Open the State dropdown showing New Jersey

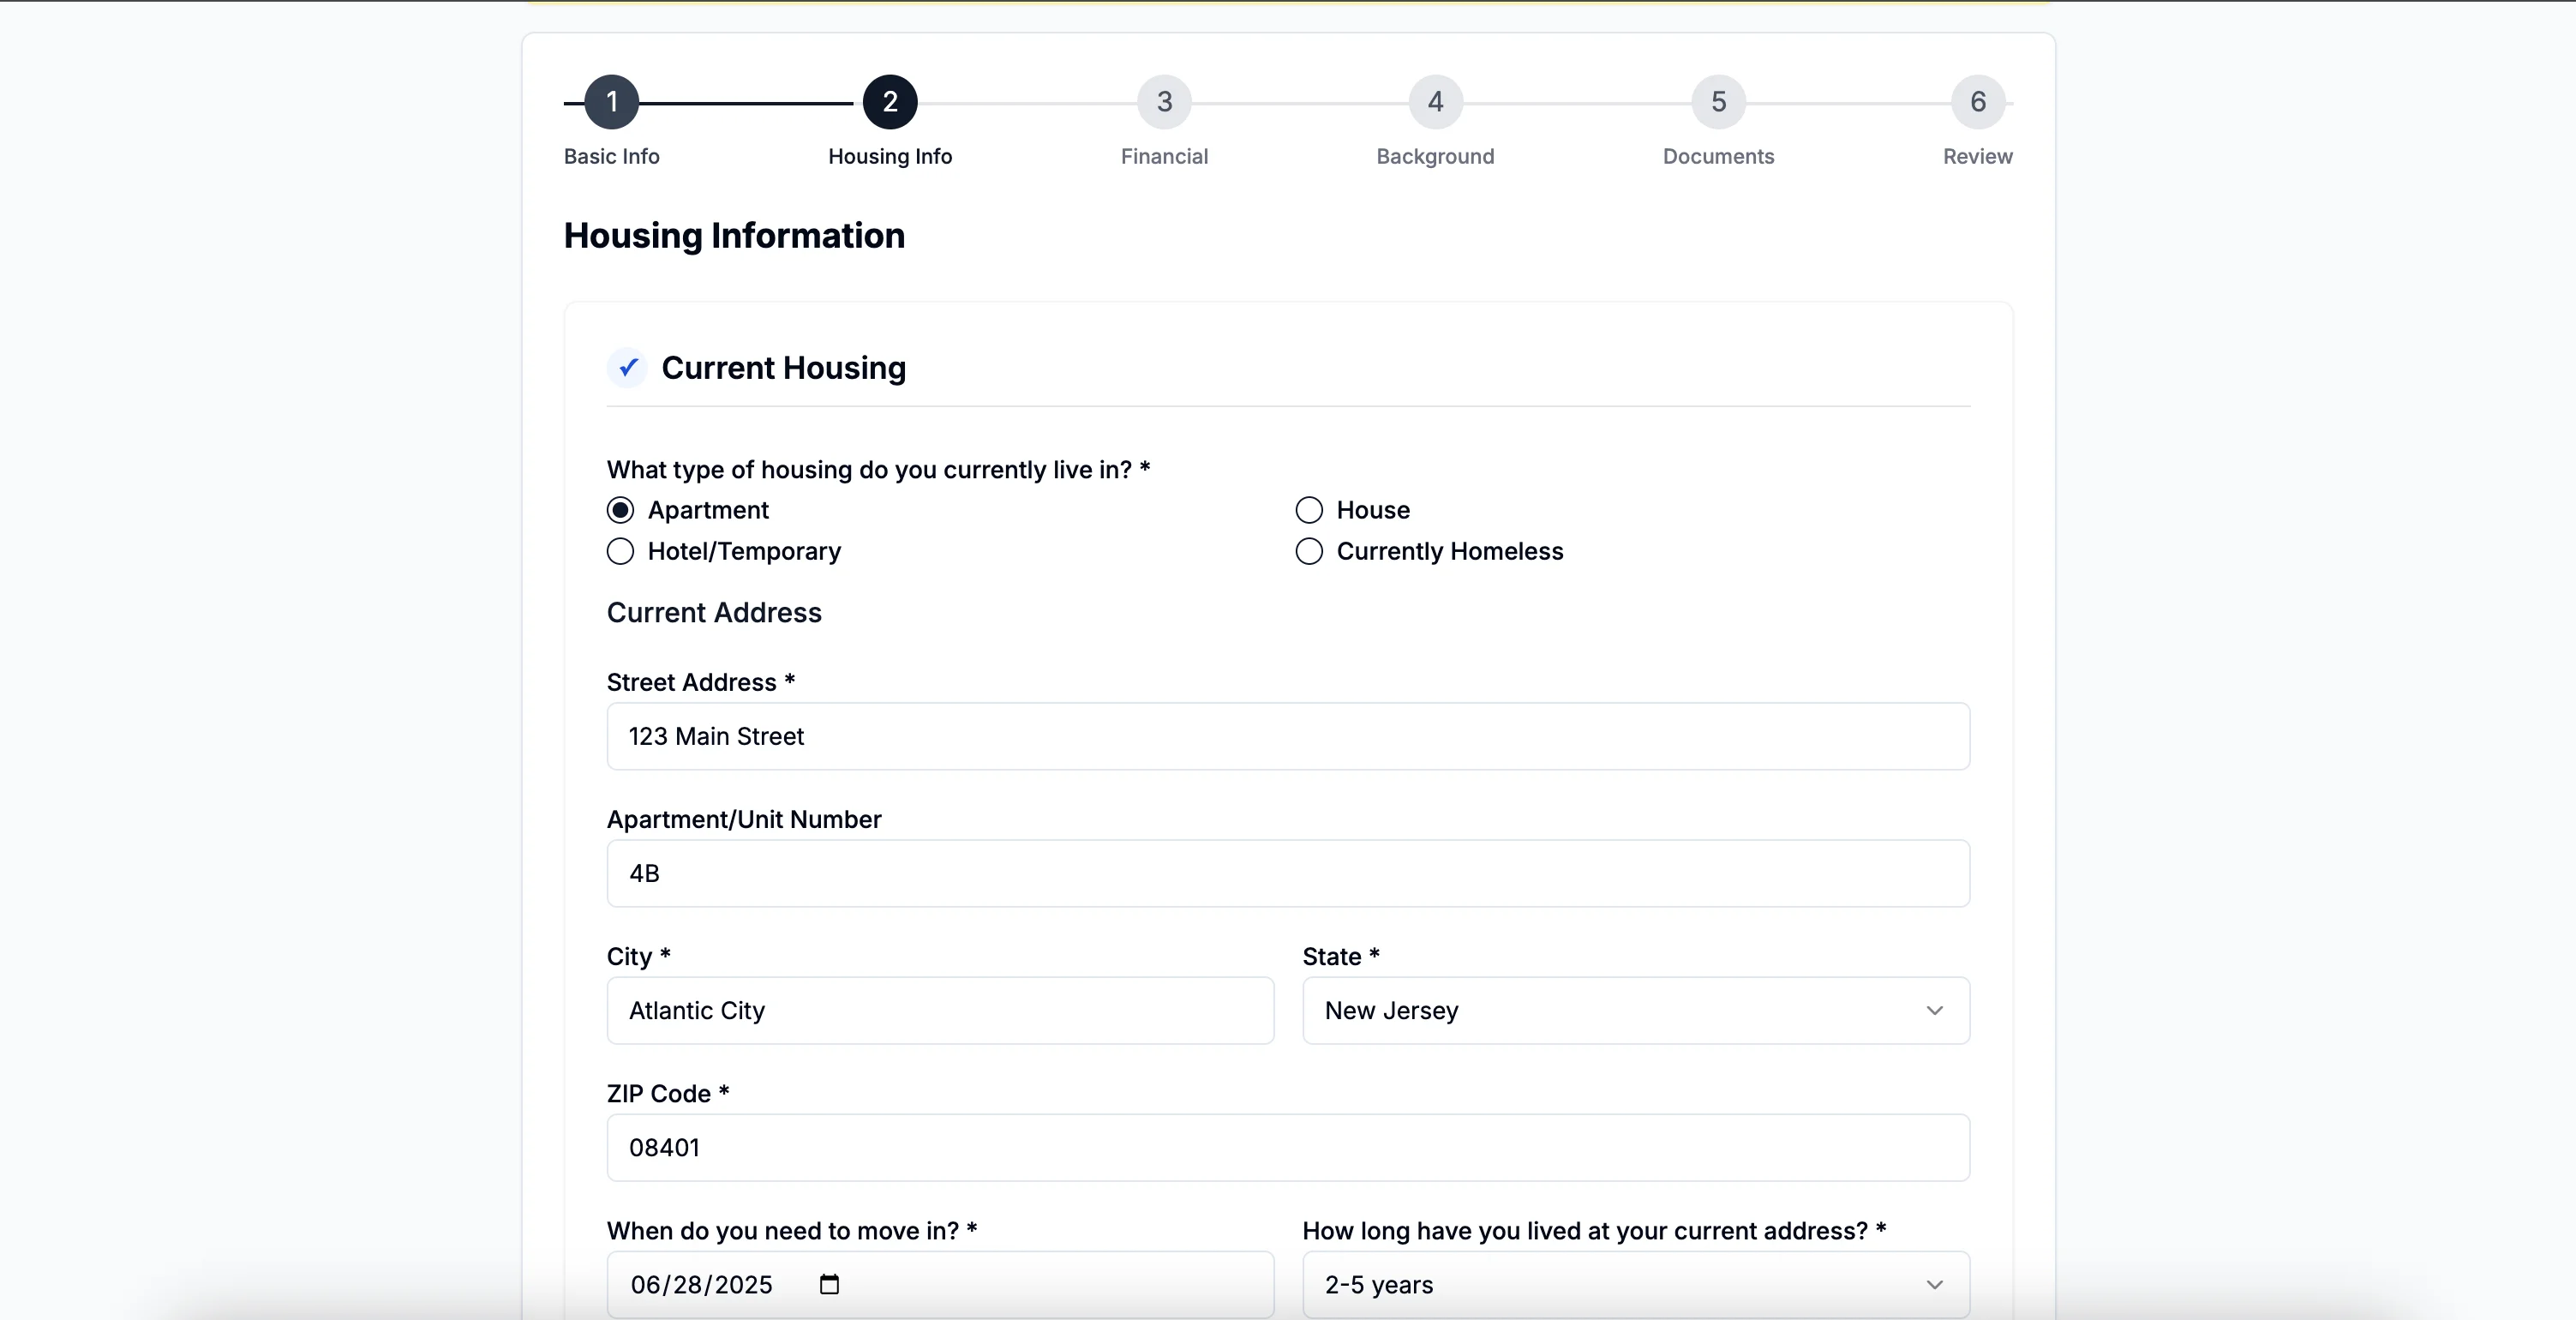pyautogui.click(x=1636, y=1010)
